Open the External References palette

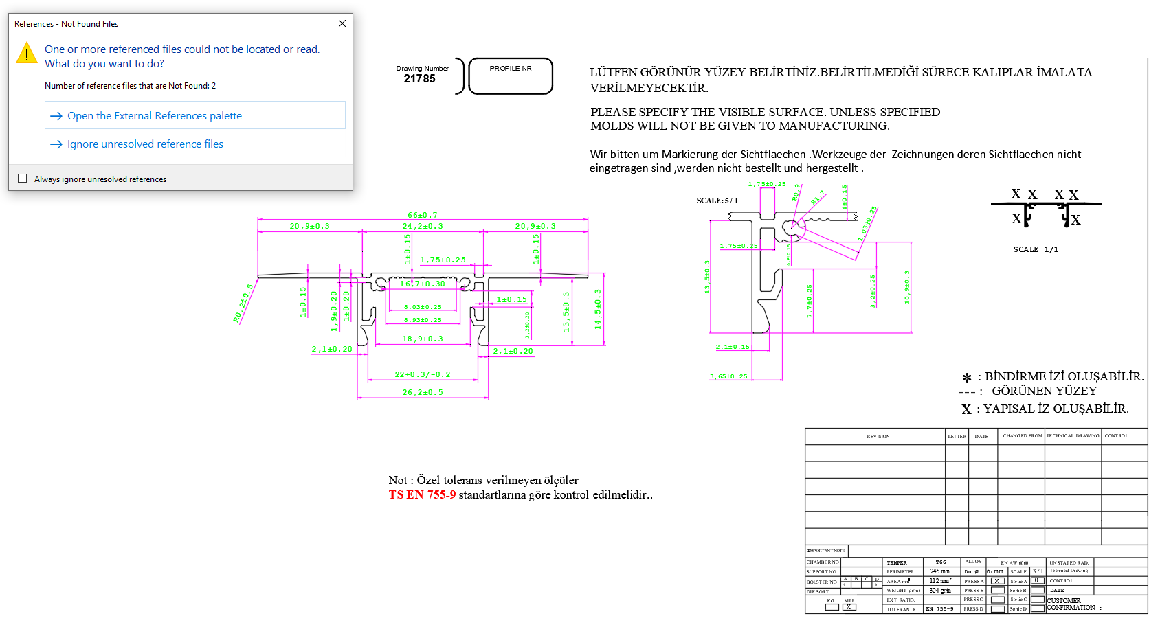(154, 115)
